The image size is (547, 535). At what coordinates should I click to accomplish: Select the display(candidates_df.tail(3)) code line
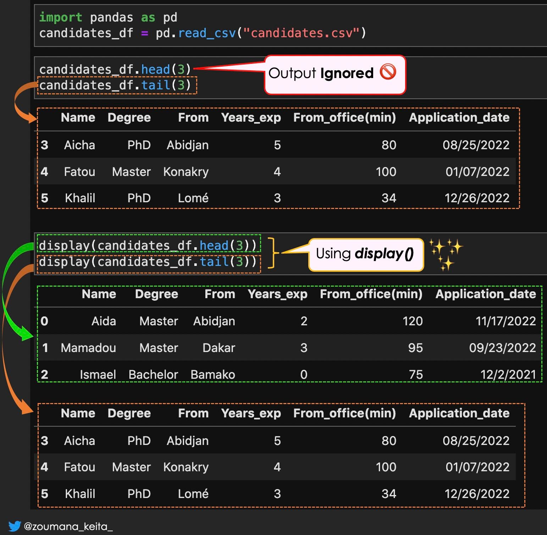148,262
